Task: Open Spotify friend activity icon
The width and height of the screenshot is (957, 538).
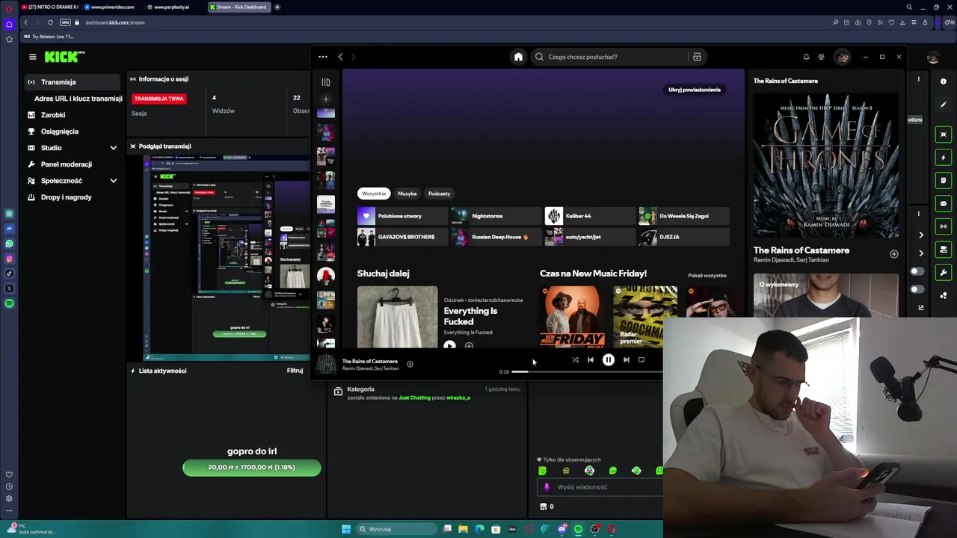Action: 821,57
